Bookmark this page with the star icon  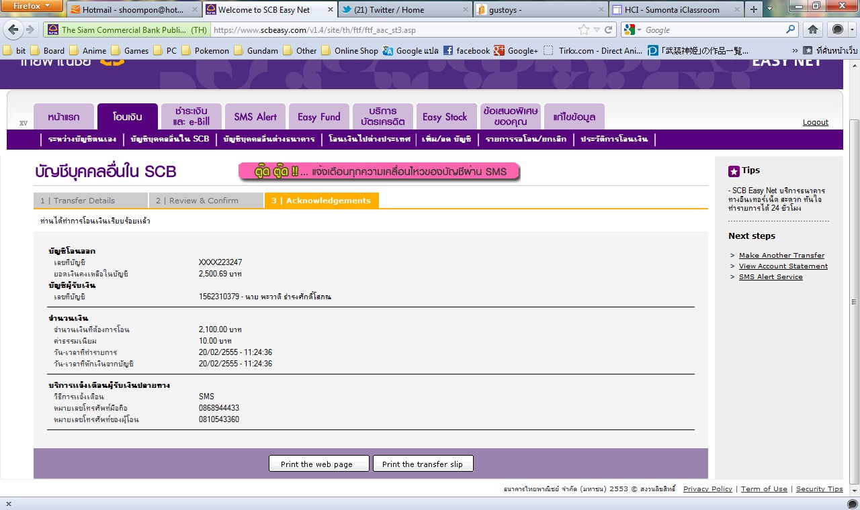pos(584,30)
